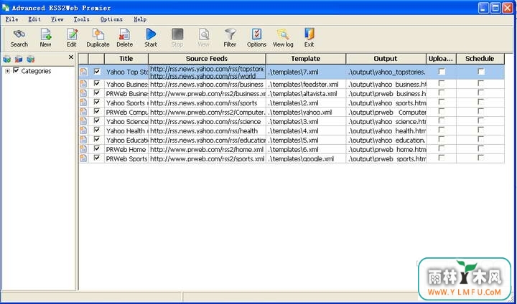The image size is (517, 304).
Task: Open the Edit menu
Action: [34, 19]
